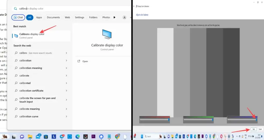Click the Open action for Calibrate display color

click(x=83, y=61)
